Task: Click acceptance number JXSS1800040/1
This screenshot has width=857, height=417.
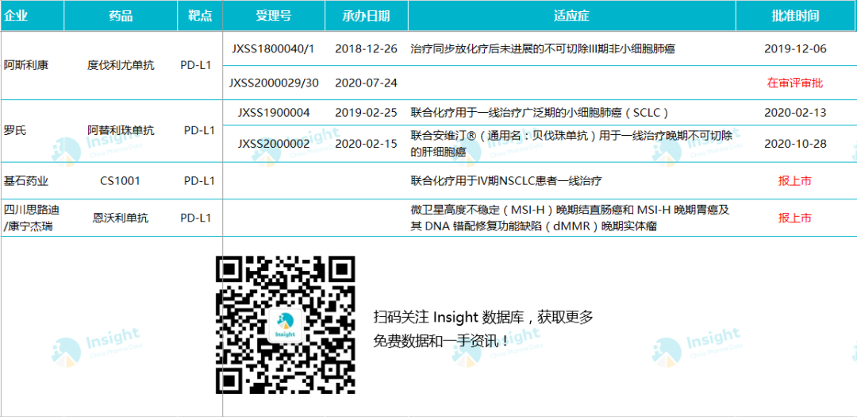Action: pos(273,48)
